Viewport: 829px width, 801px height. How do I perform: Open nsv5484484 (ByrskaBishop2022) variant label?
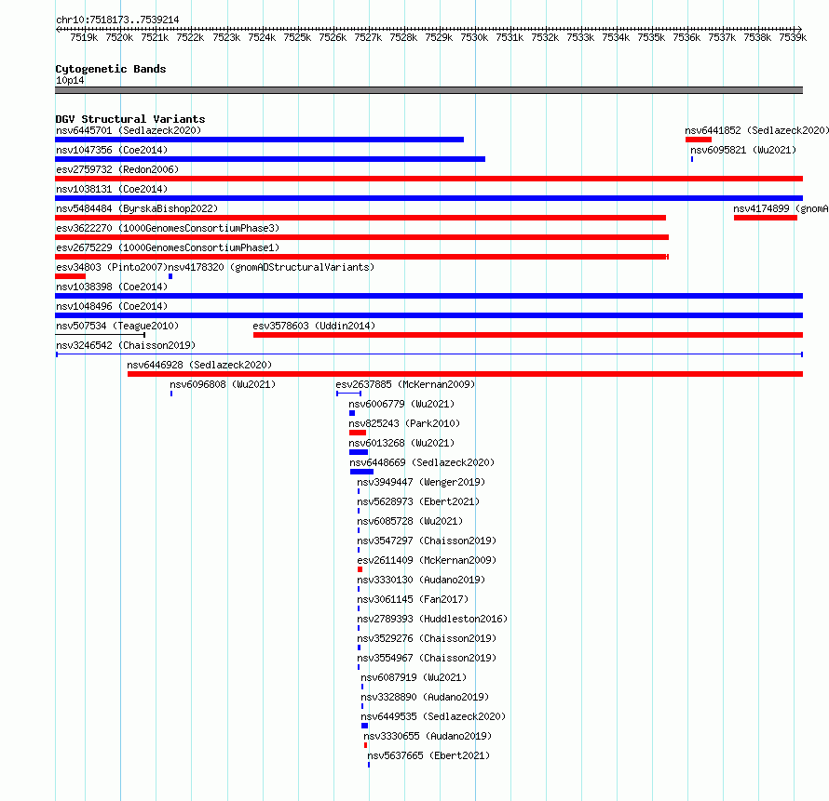coord(137,208)
